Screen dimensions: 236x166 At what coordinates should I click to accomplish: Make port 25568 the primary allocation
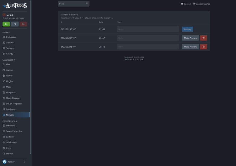click(190, 47)
